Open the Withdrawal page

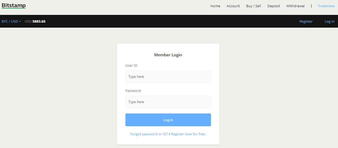[295, 6]
